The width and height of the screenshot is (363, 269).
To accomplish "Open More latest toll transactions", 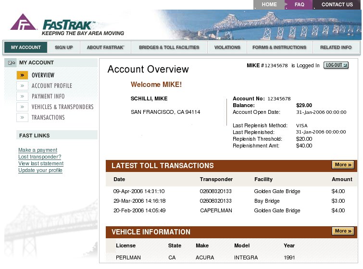I will tap(343, 165).
